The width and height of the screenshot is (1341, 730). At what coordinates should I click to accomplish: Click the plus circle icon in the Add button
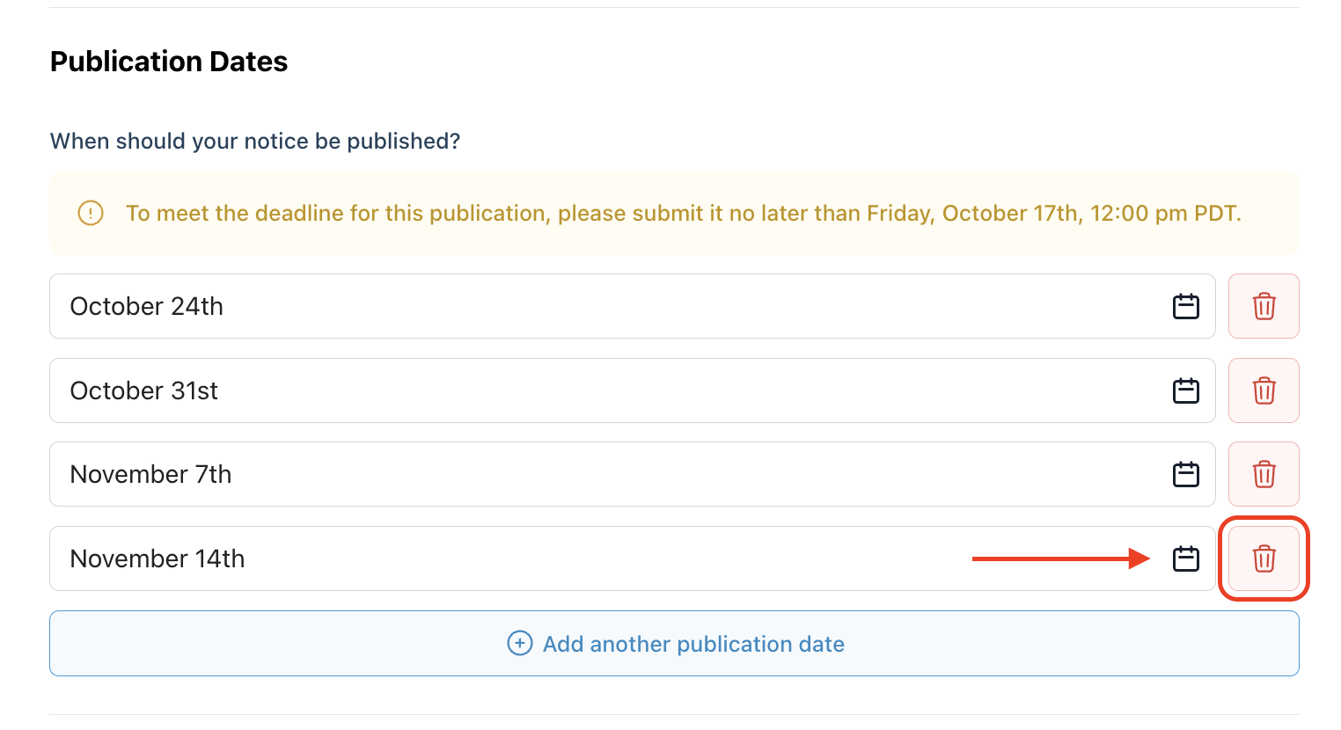520,643
